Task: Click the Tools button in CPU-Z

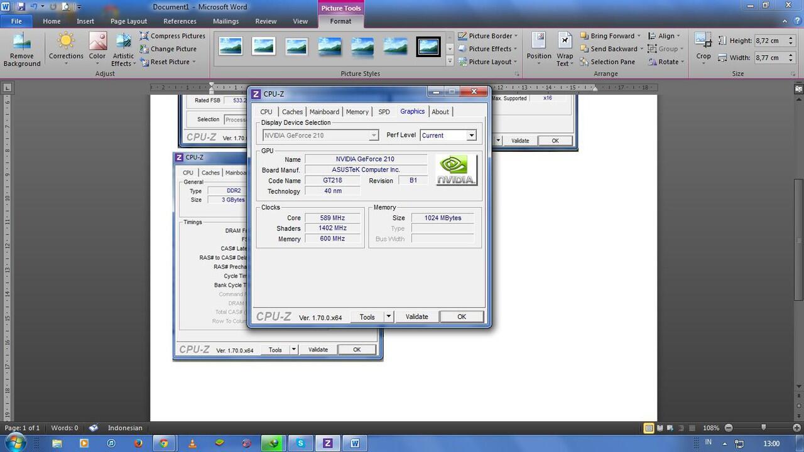Action: pyautogui.click(x=367, y=317)
